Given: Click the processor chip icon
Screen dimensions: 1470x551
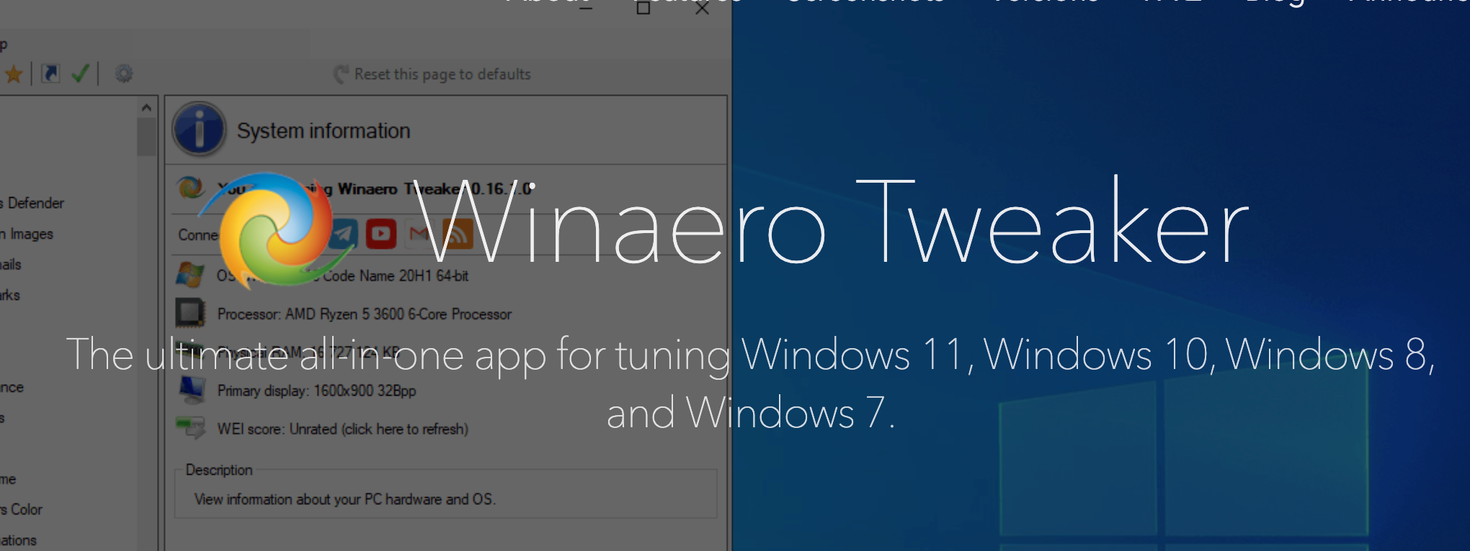Looking at the screenshot, I should point(190,313).
